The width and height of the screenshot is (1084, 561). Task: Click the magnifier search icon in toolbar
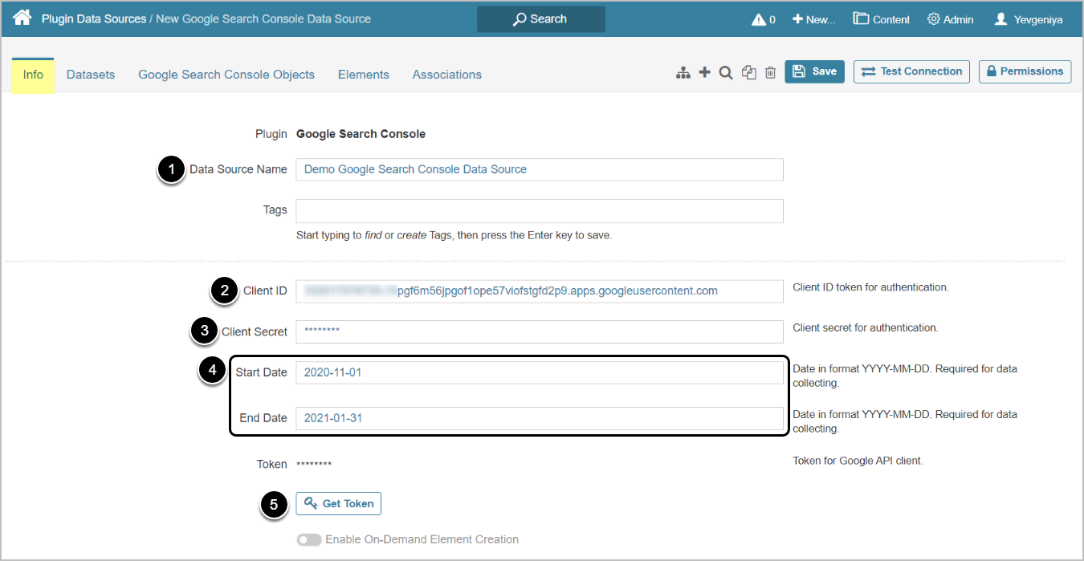pyautogui.click(x=726, y=72)
